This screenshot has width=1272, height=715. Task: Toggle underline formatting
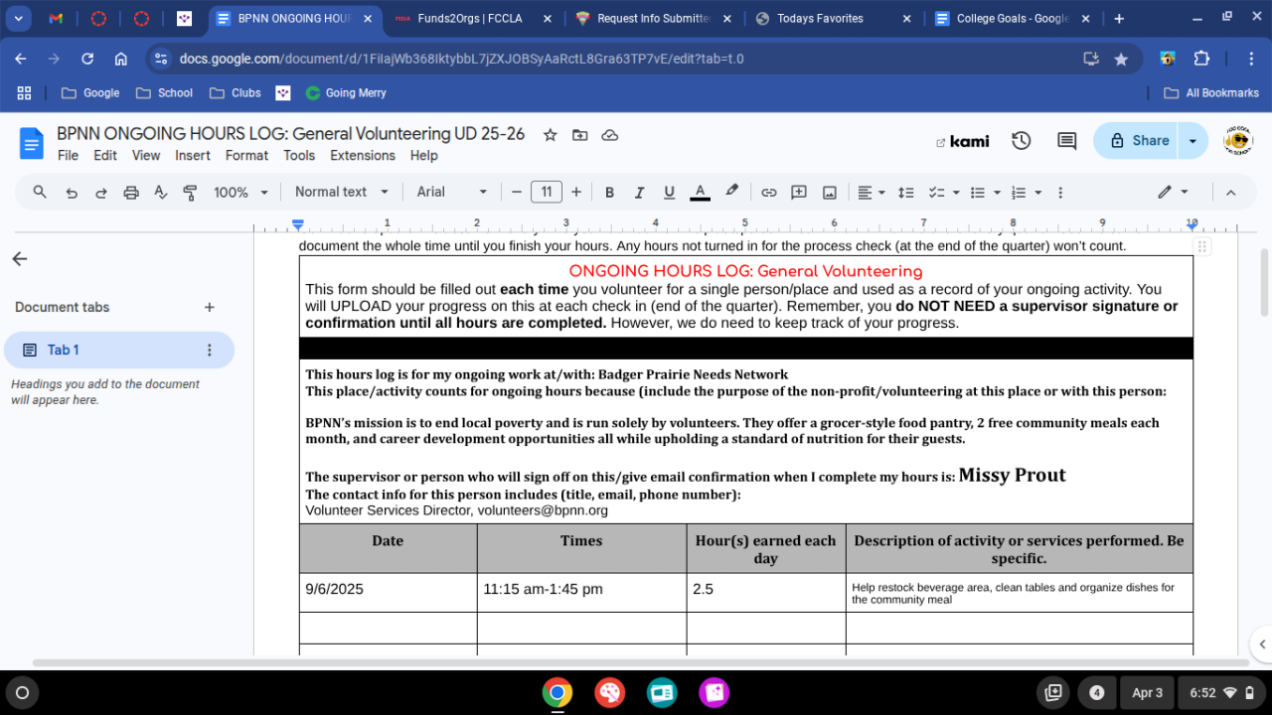670,193
